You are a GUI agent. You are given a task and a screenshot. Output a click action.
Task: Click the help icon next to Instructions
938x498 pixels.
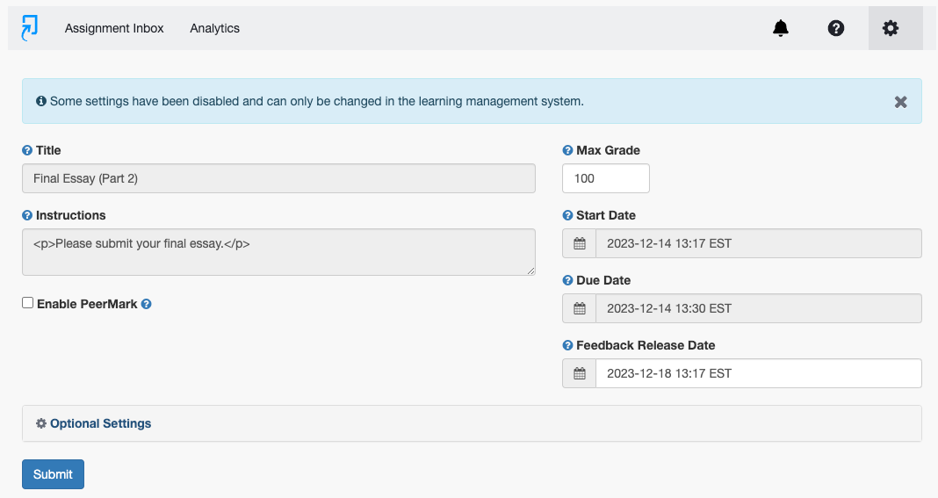click(27, 215)
